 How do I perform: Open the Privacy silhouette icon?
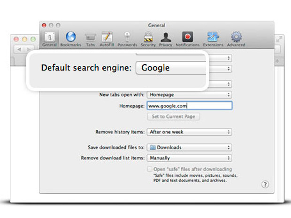(x=166, y=39)
